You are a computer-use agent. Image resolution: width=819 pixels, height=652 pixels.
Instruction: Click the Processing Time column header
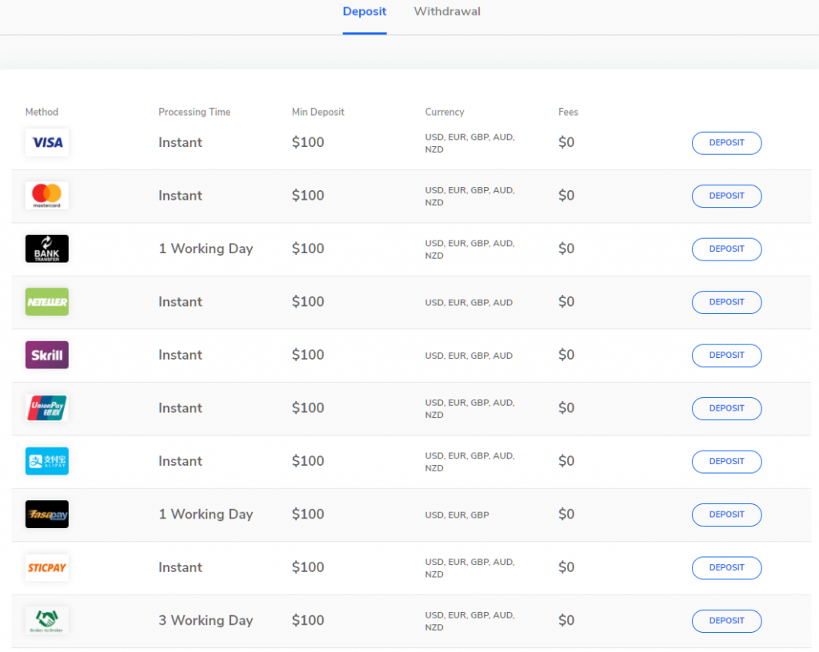(x=194, y=112)
